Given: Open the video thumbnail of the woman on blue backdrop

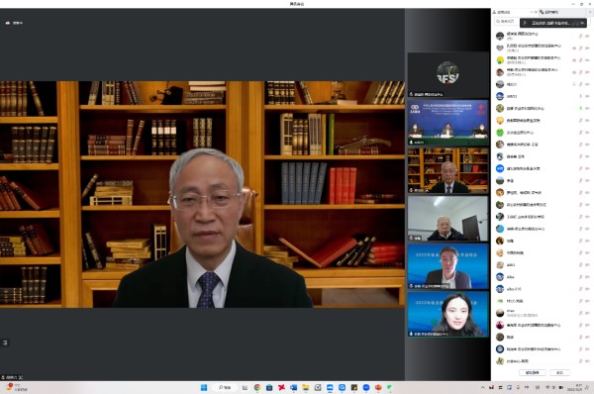Looking at the screenshot, I should 447,314.
